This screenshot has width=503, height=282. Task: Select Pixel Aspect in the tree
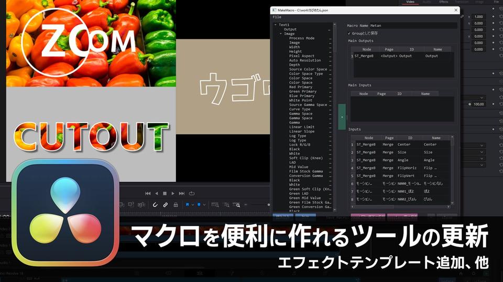[x=302, y=56]
